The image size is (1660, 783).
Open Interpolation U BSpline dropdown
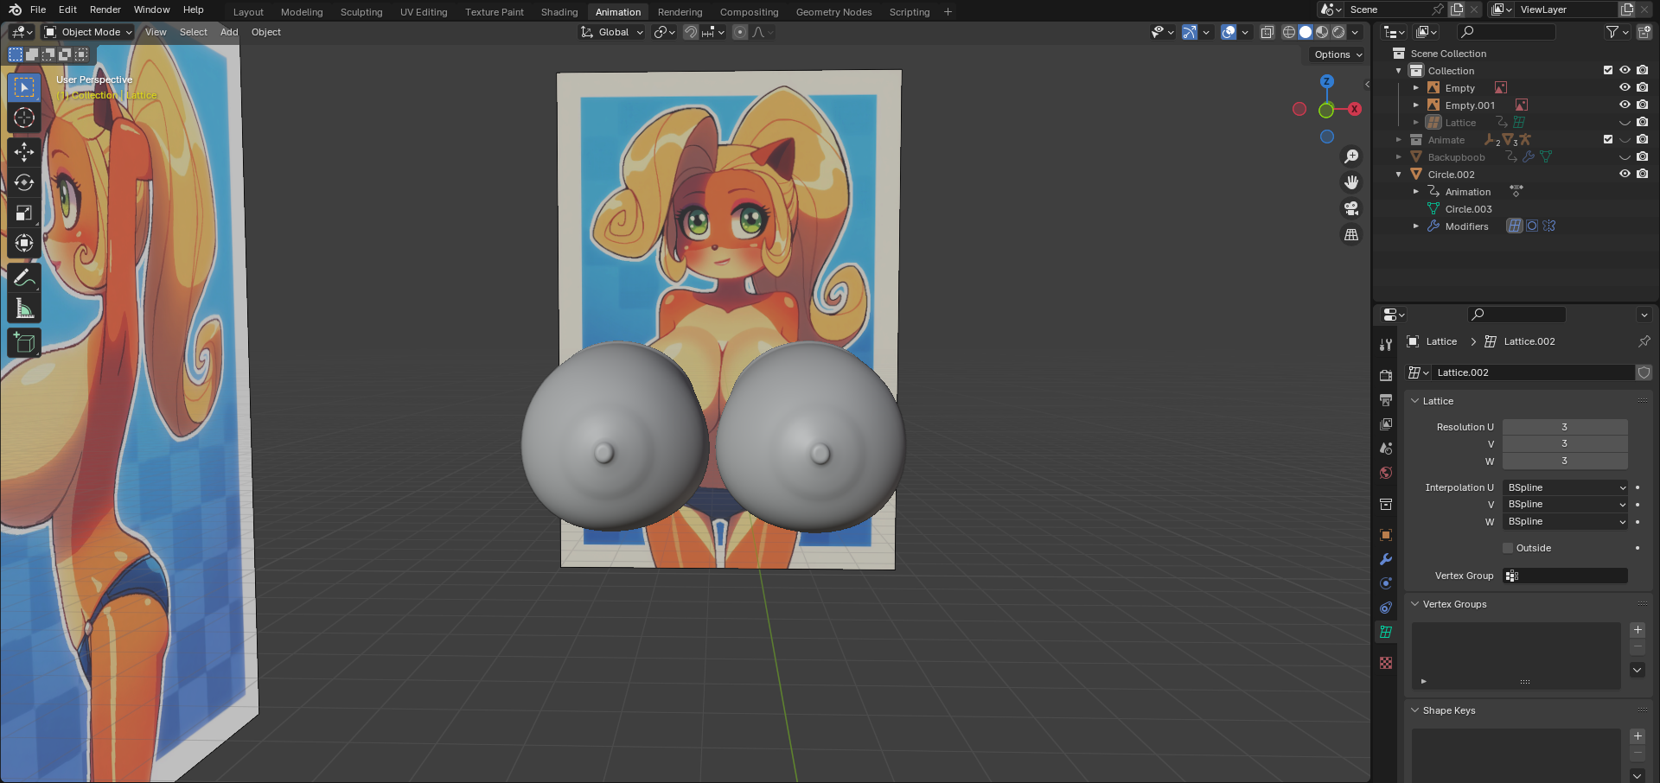tap(1566, 487)
